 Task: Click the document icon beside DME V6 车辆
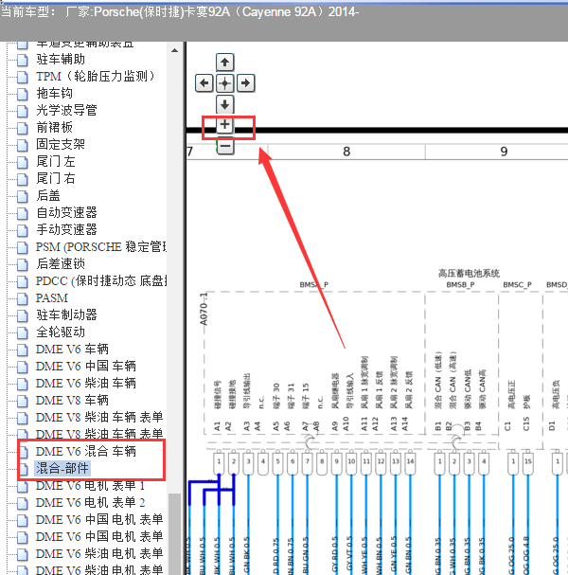(23, 350)
